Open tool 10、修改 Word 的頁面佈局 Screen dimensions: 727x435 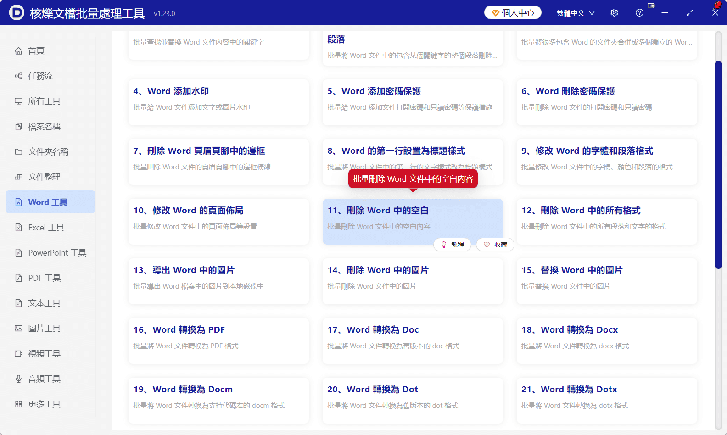[x=218, y=222]
